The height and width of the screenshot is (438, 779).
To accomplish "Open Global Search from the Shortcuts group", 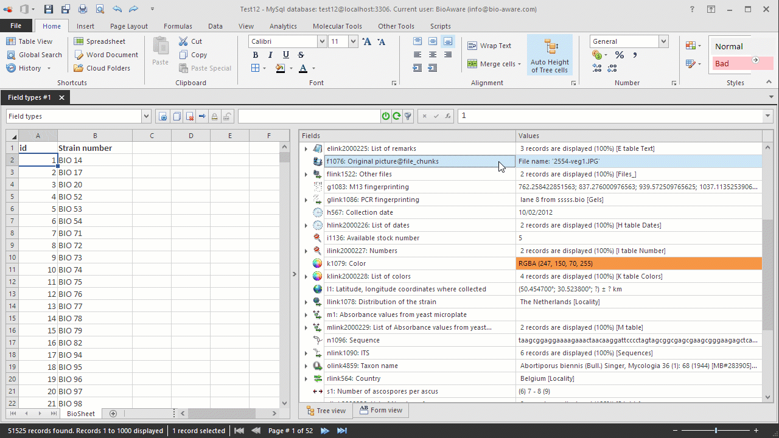I will click(x=34, y=55).
